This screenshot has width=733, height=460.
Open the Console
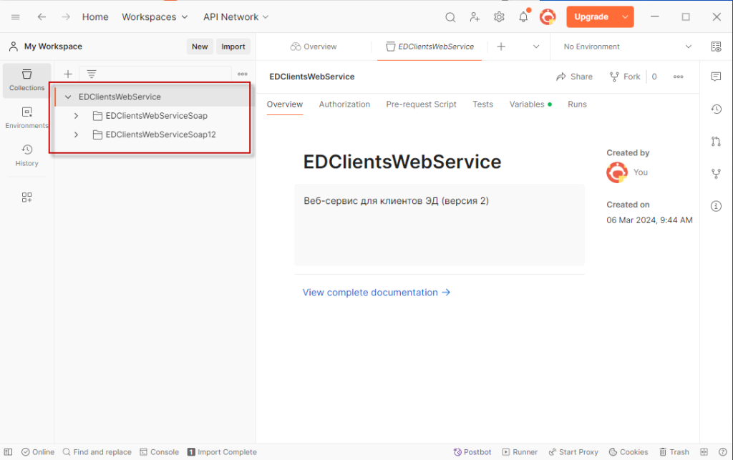[159, 451]
